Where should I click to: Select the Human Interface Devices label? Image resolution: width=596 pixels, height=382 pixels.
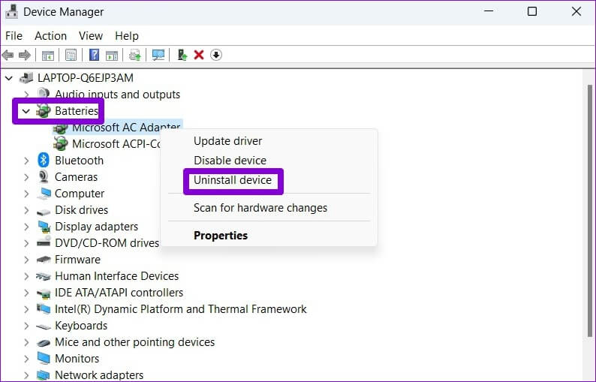(x=116, y=276)
